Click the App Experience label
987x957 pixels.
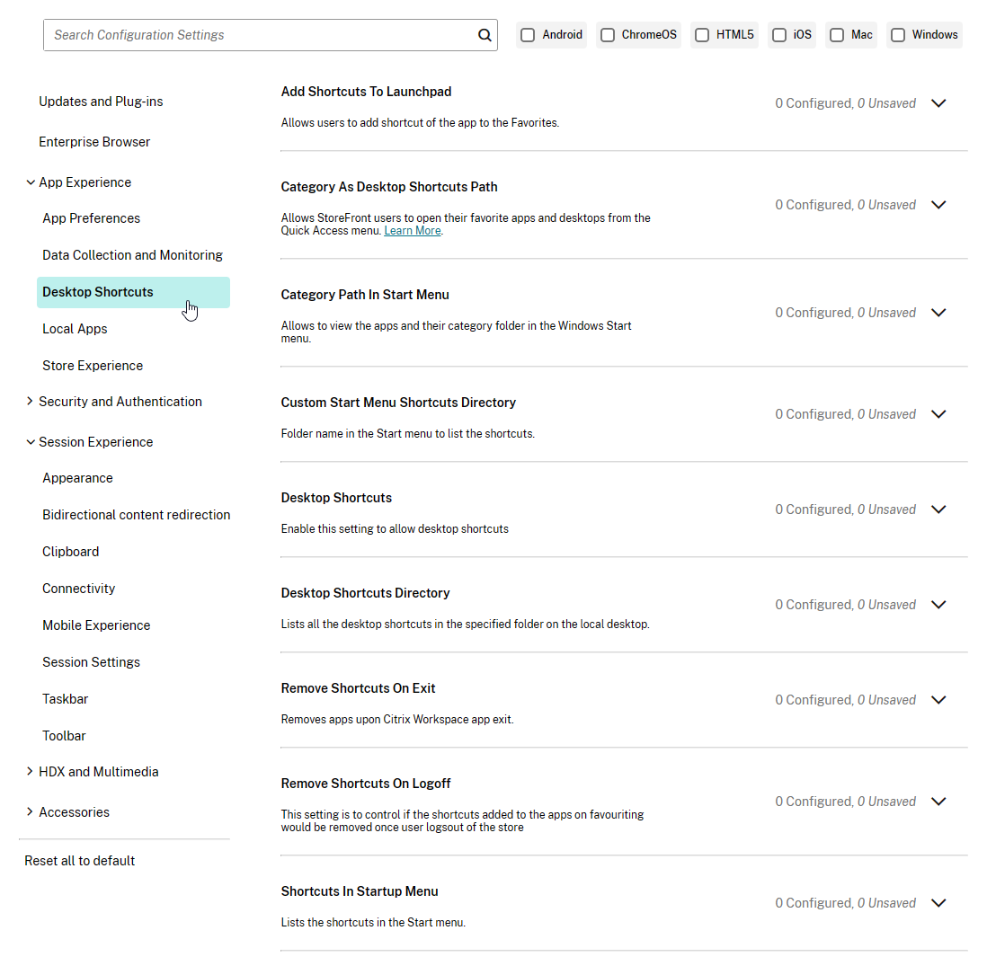coord(85,182)
